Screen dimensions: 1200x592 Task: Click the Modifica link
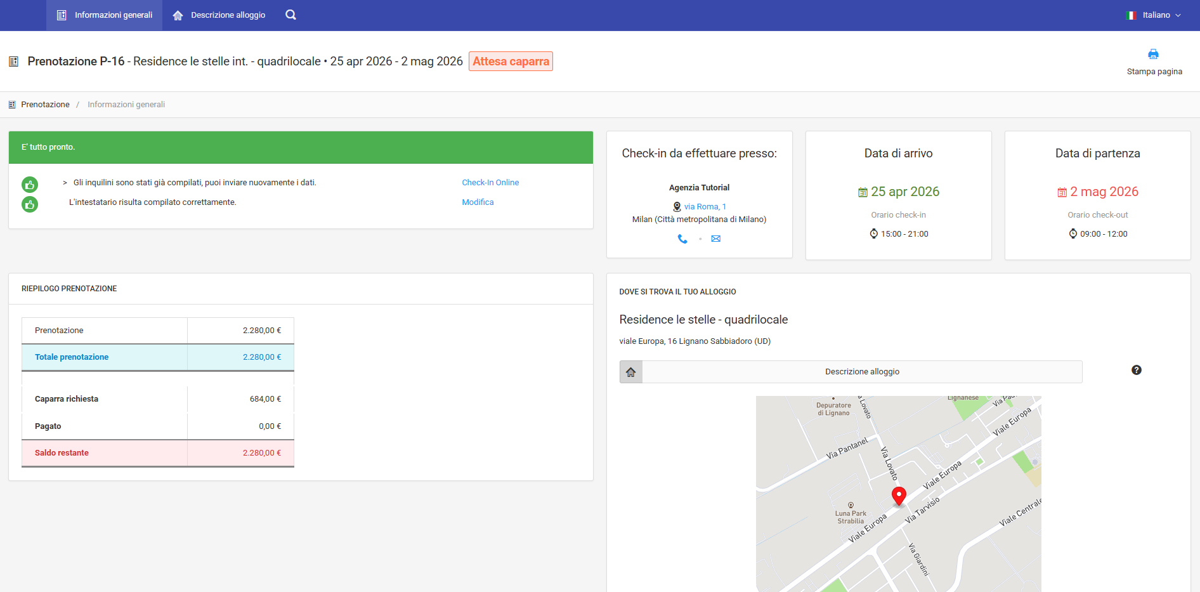478,202
